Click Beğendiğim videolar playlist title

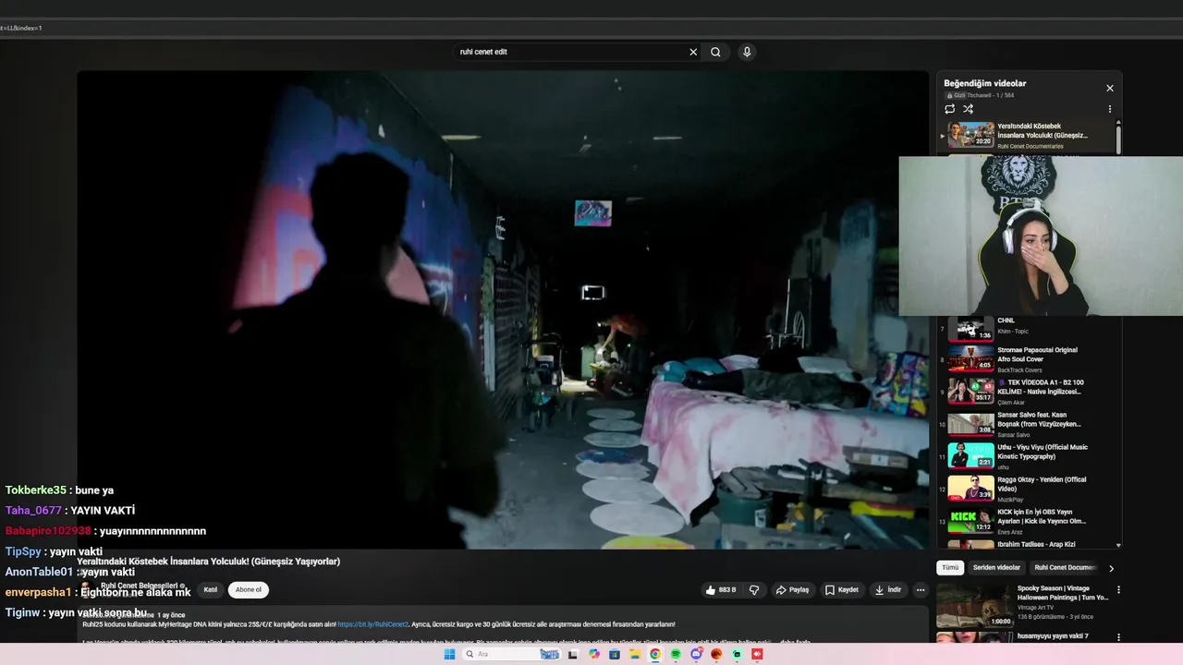point(984,83)
